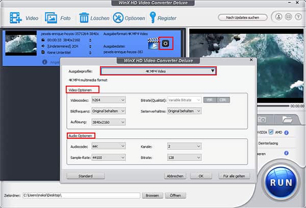The image size is (306, 208).
Task: Open the Kanäle dropdown
Action: point(184,146)
